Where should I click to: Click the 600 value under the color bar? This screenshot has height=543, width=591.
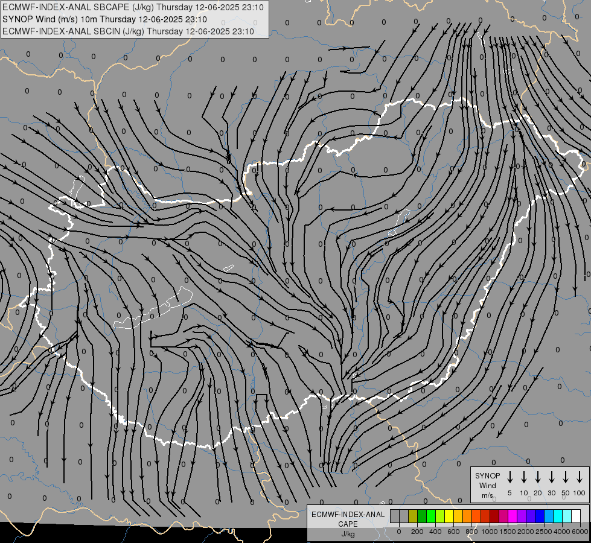(453, 532)
